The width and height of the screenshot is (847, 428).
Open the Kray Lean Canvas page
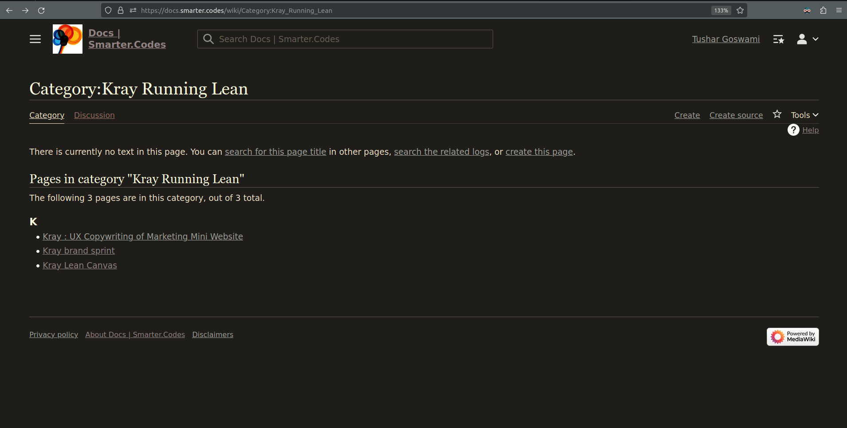click(80, 265)
